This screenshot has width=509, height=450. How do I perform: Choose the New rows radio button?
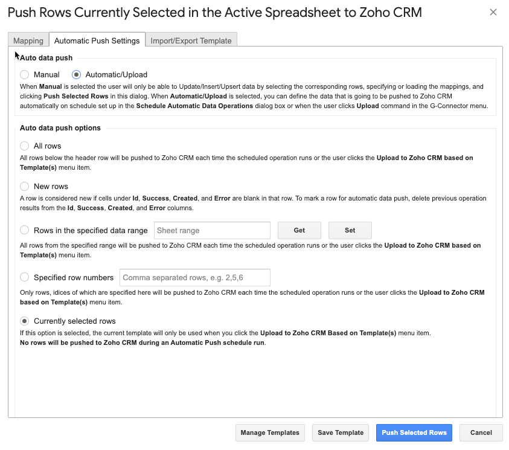click(24, 187)
